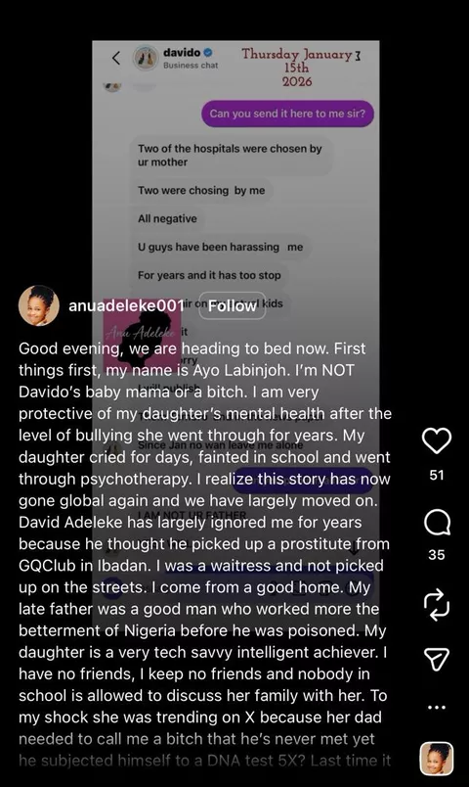Tap the Anu Adeleke pink watermark logo

pos(143,333)
